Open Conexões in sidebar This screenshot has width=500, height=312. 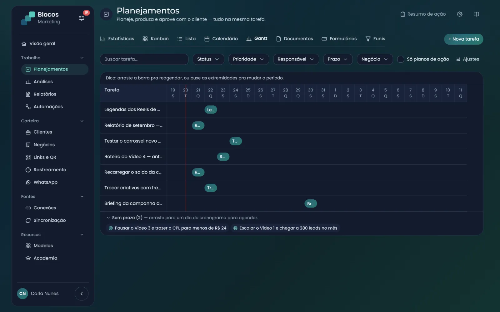pyautogui.click(x=55, y=208)
